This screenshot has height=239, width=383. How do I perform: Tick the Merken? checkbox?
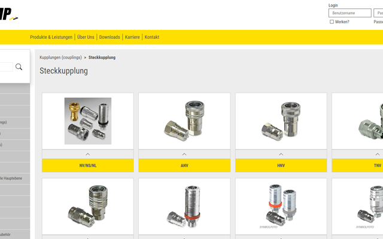332,22
